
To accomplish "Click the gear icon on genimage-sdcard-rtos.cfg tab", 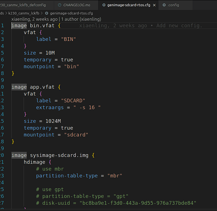I will 104,5.
